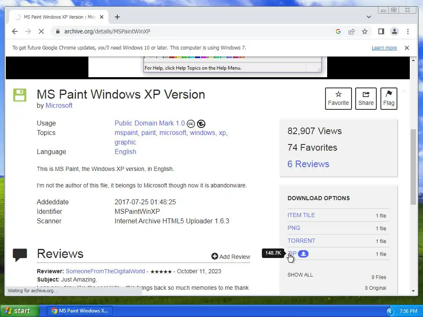The height and width of the screenshot is (317, 423).
Task: Click the 74 Favorites text
Action: [x=312, y=147]
